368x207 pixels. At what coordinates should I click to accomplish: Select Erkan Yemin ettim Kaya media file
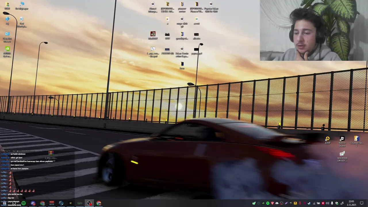pos(182,52)
